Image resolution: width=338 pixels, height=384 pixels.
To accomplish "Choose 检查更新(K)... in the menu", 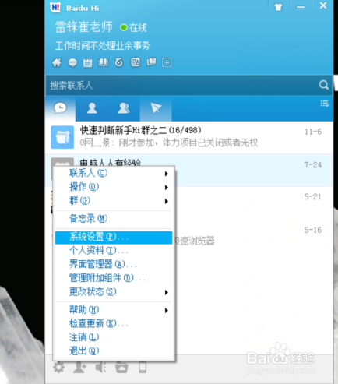I will coord(114,324).
